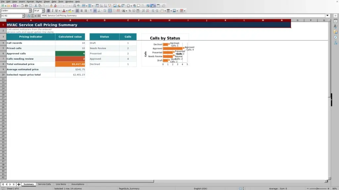Click the Cut scissors icon

36,6
